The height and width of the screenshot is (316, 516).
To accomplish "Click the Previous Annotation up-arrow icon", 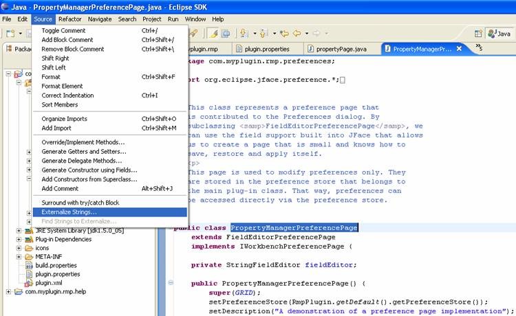I will click(263, 33).
